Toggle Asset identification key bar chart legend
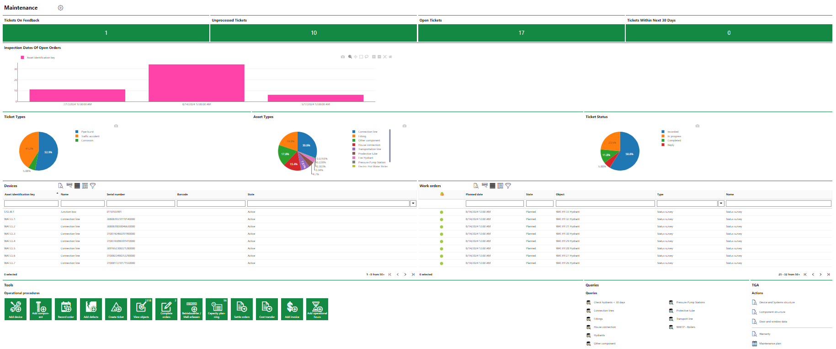836x349 pixels. click(x=40, y=58)
